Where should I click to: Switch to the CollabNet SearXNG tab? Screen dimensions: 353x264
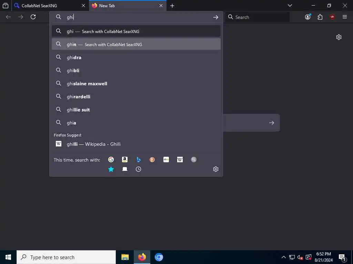coord(50,5)
